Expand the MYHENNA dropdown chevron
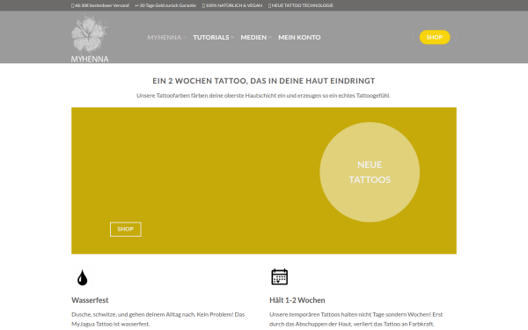 pos(185,37)
